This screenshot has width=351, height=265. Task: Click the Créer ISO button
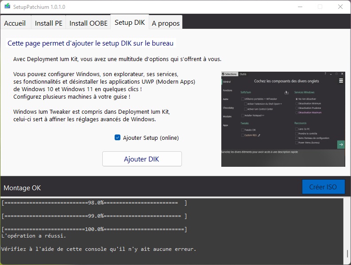click(x=323, y=187)
